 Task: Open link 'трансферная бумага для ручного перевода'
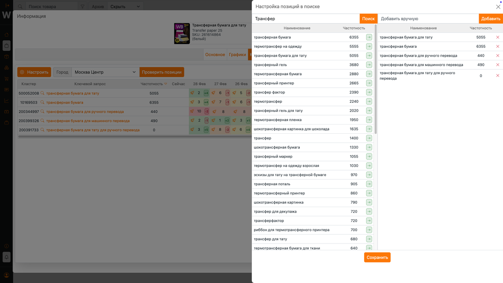click(x=85, y=112)
